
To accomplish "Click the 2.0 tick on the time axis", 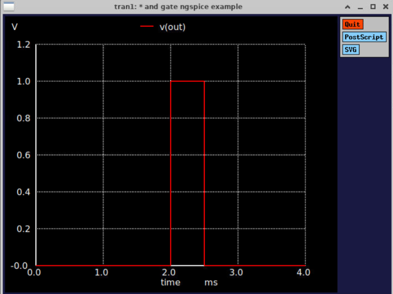I will [169, 272].
